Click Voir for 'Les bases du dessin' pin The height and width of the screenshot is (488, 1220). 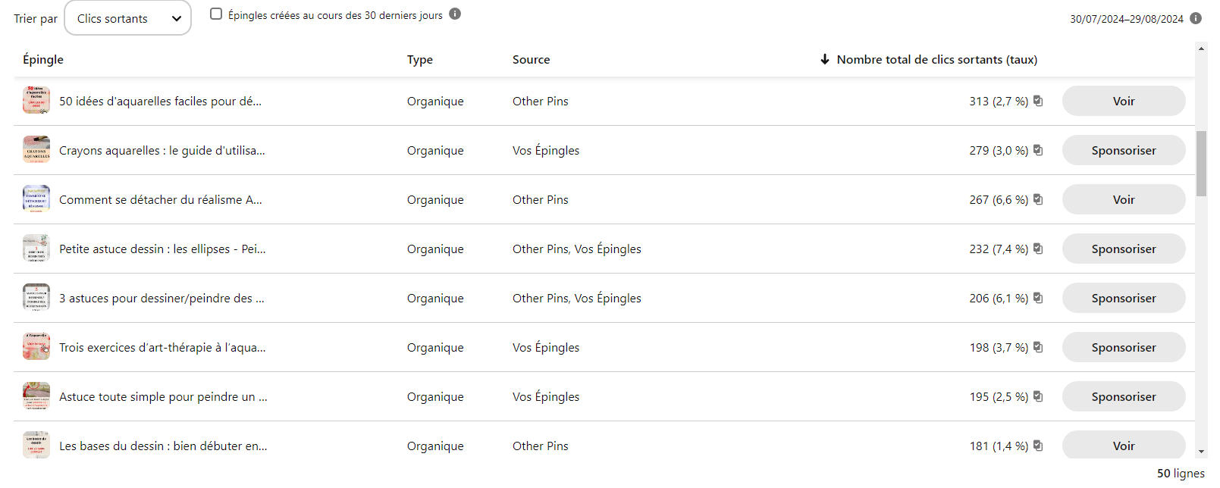(x=1124, y=445)
